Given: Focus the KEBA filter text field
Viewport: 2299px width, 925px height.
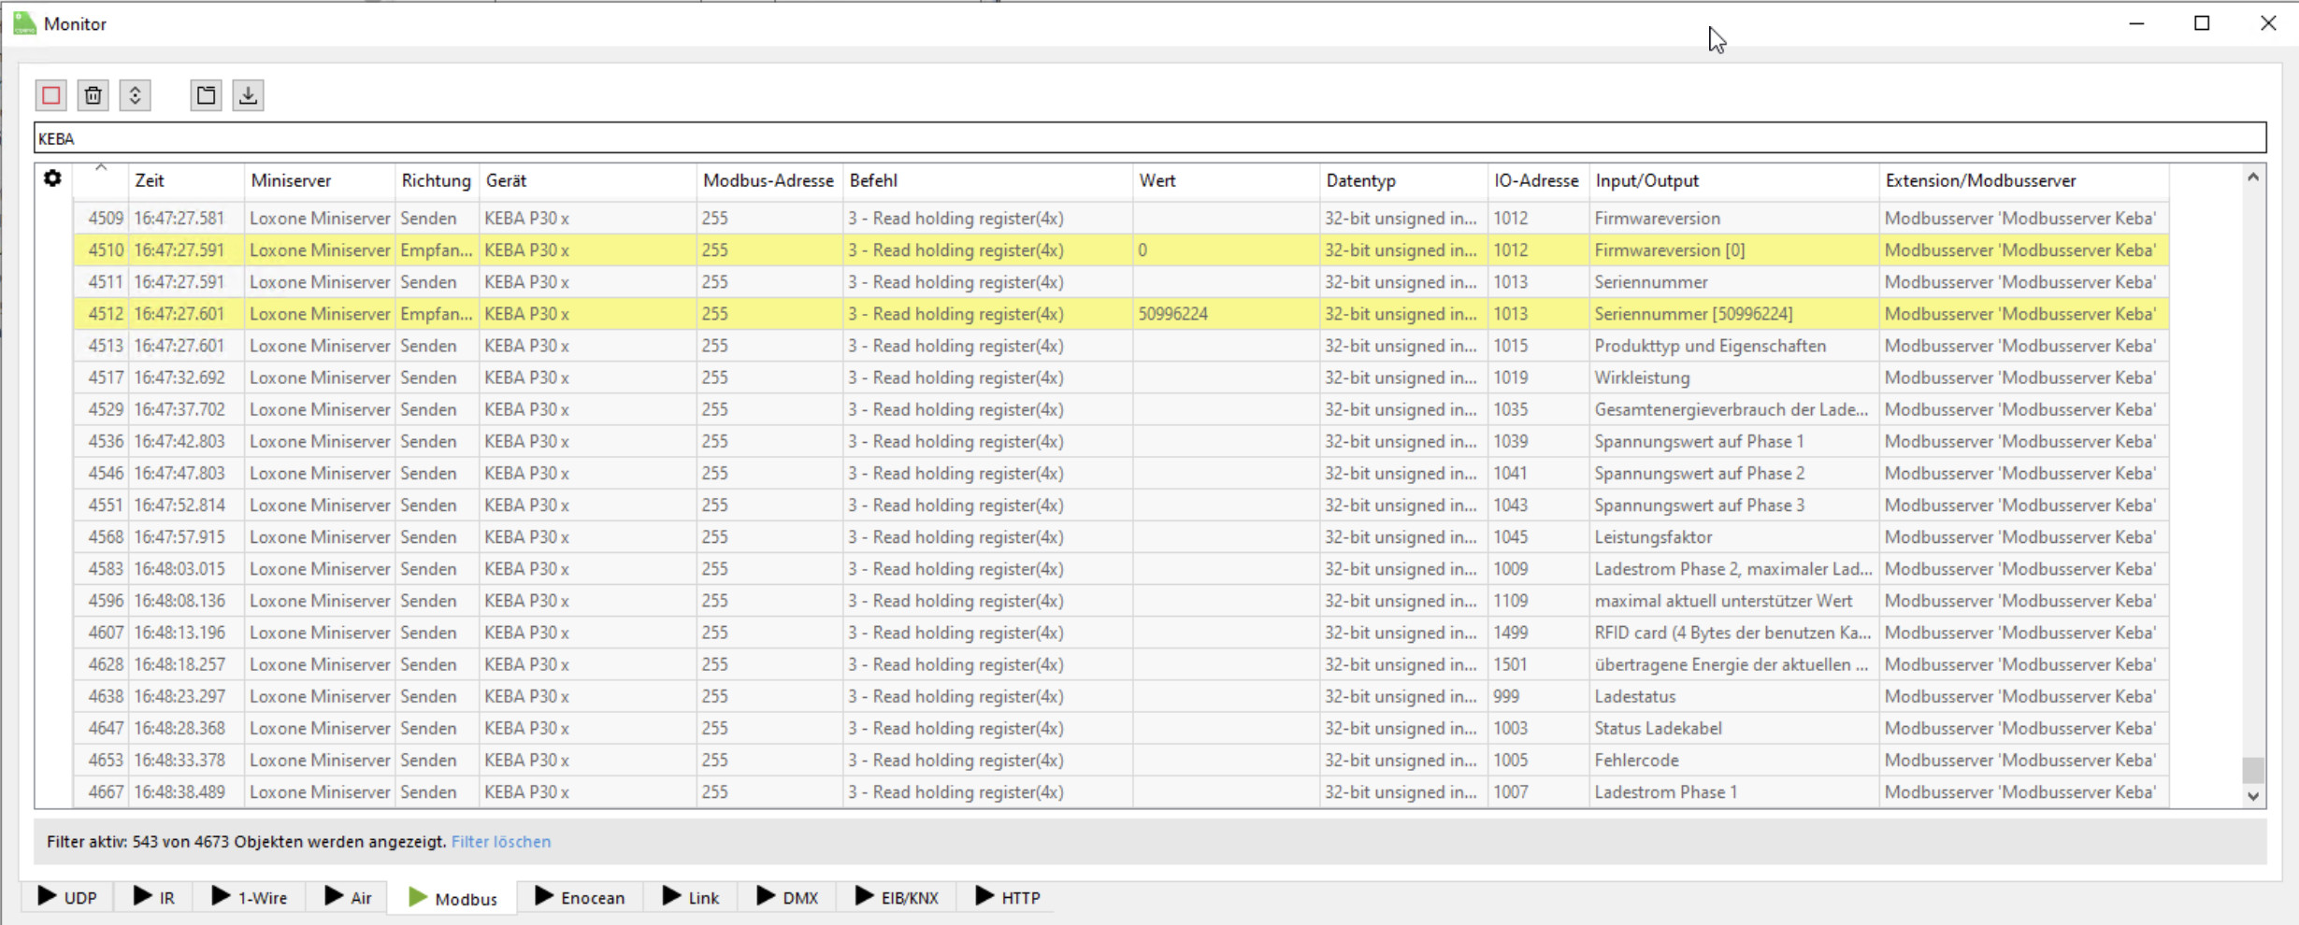Looking at the screenshot, I should pyautogui.click(x=1150, y=138).
